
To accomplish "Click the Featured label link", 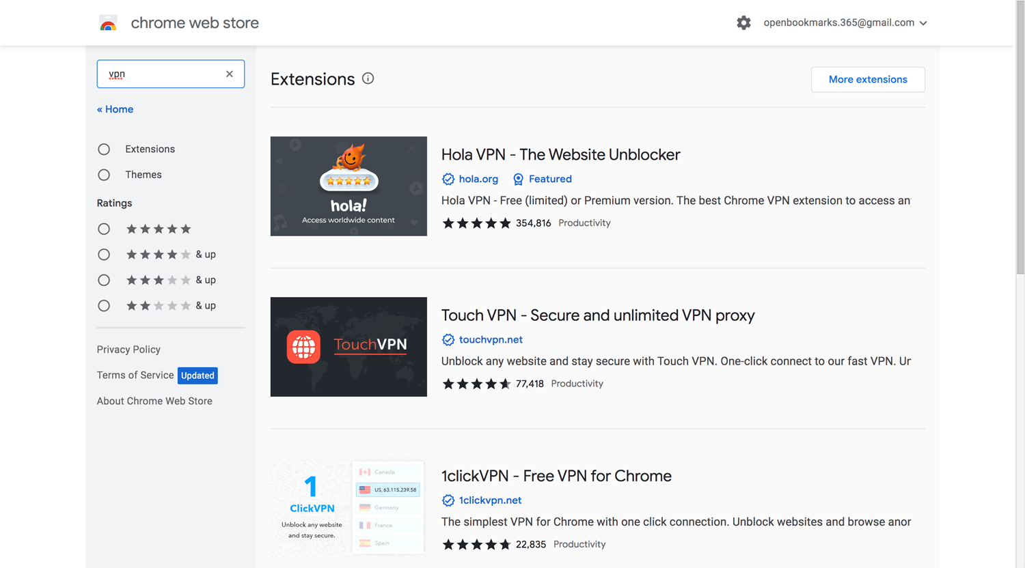I will click(x=550, y=179).
